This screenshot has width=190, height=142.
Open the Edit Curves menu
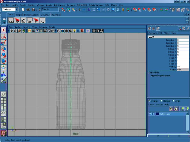click(59, 5)
